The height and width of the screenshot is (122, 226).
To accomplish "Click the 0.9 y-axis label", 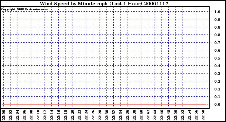I will [217, 20].
